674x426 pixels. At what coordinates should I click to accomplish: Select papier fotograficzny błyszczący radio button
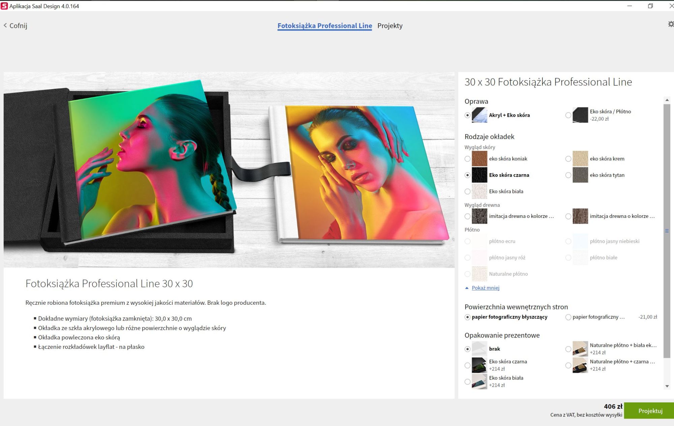tap(467, 317)
